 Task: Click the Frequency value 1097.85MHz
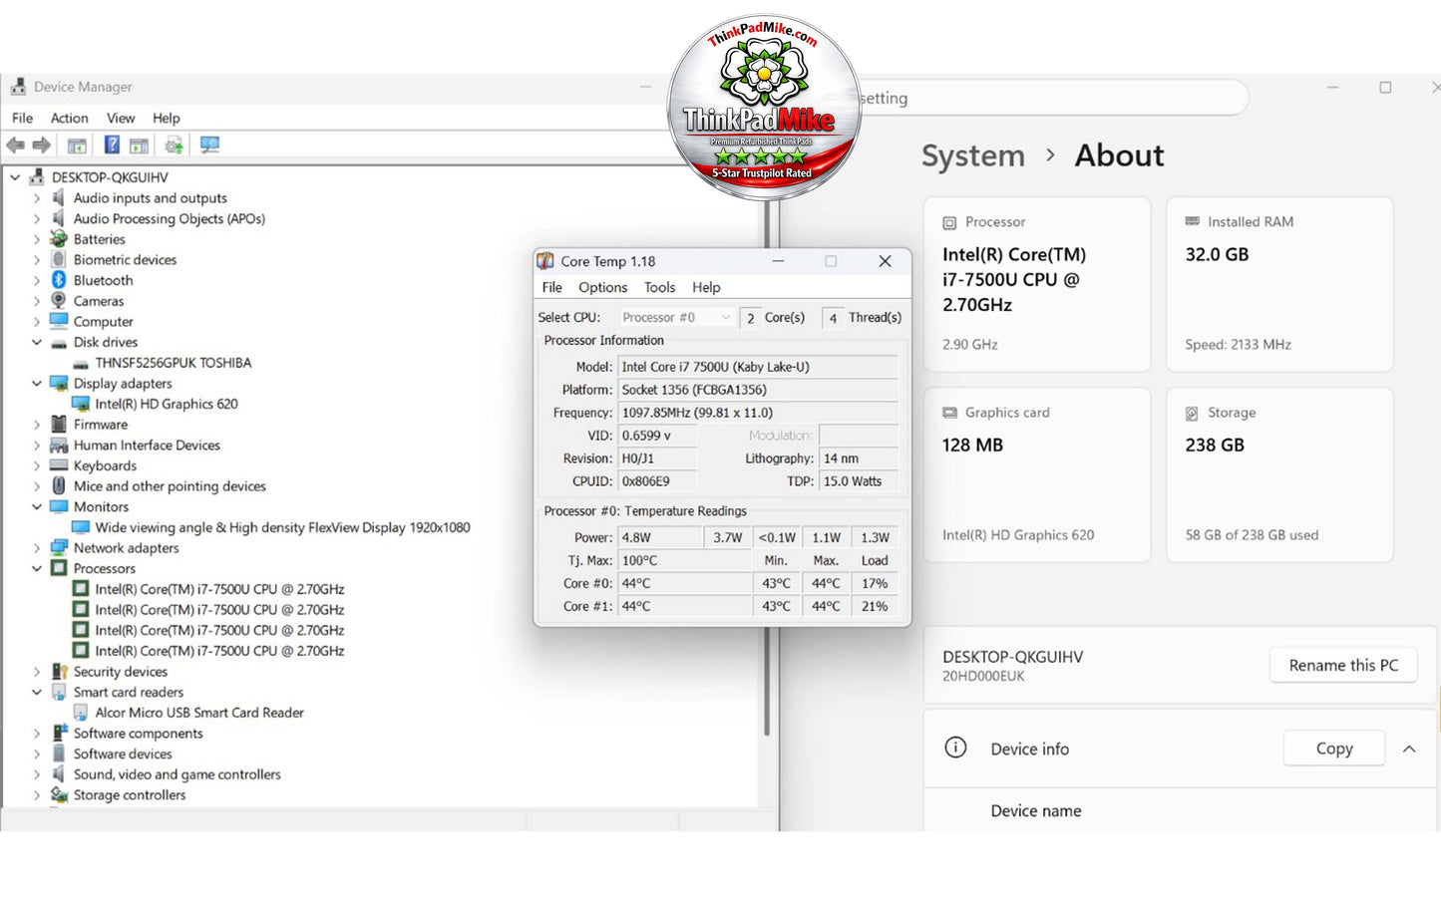point(758,413)
